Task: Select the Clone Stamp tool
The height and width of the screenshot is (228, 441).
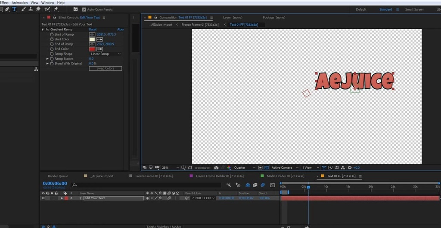Action: point(31,9)
